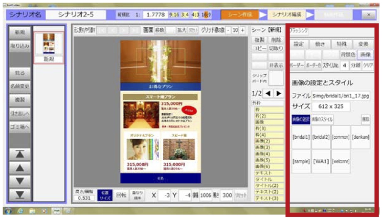Toggle the 重なり順序 mode button
Screen dimensions: 382x220
pyautogui.click(x=138, y=195)
